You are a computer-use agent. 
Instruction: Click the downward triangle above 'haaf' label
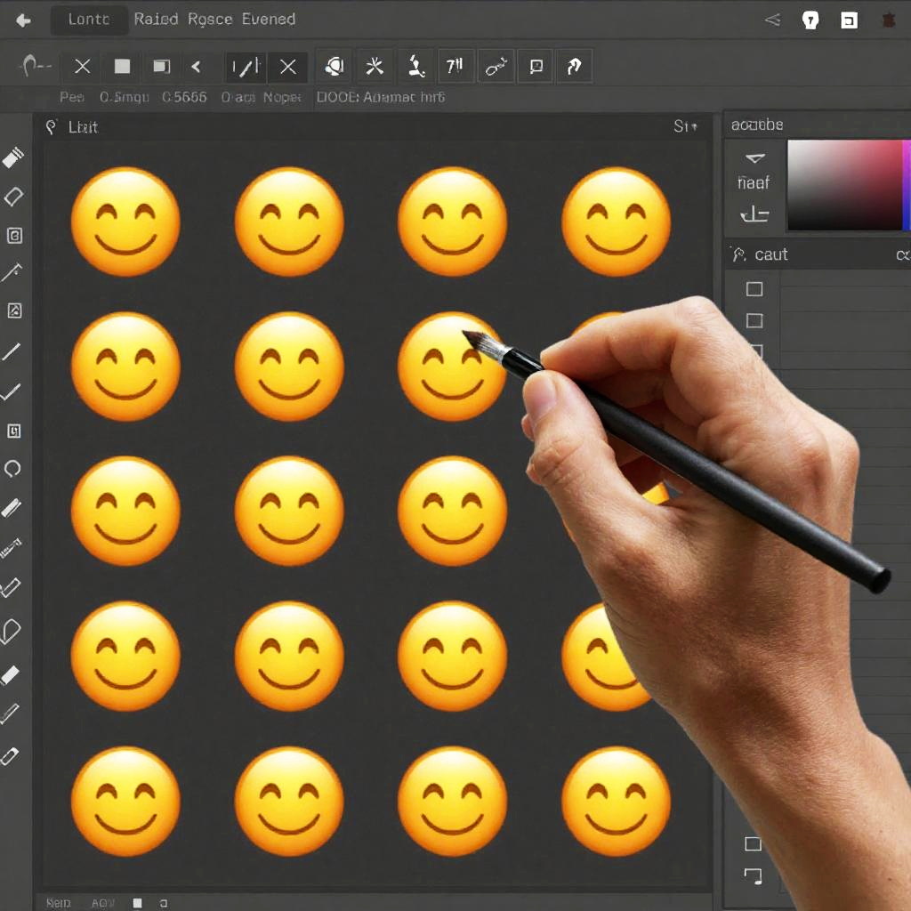[x=754, y=158]
